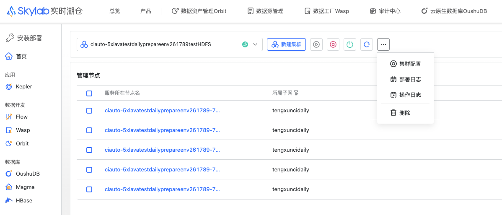The height and width of the screenshot is (215, 502).
Task: Click the 数据工厂Wasp nav icon
Action: click(307, 11)
